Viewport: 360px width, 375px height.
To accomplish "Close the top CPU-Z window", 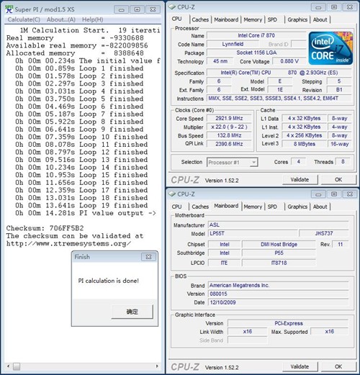I will (350, 7).
